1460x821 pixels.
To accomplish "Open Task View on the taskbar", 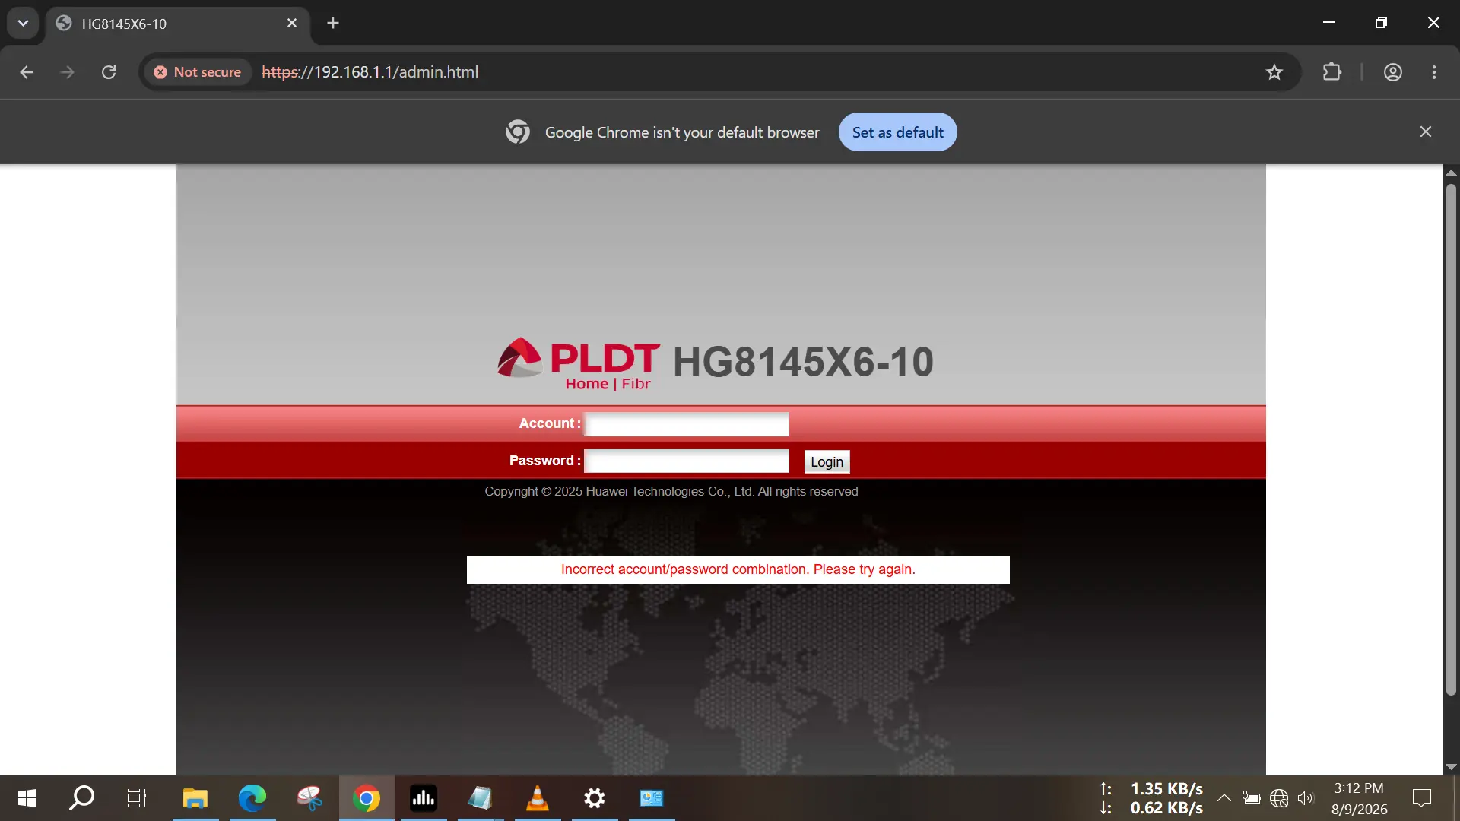I will 137,798.
